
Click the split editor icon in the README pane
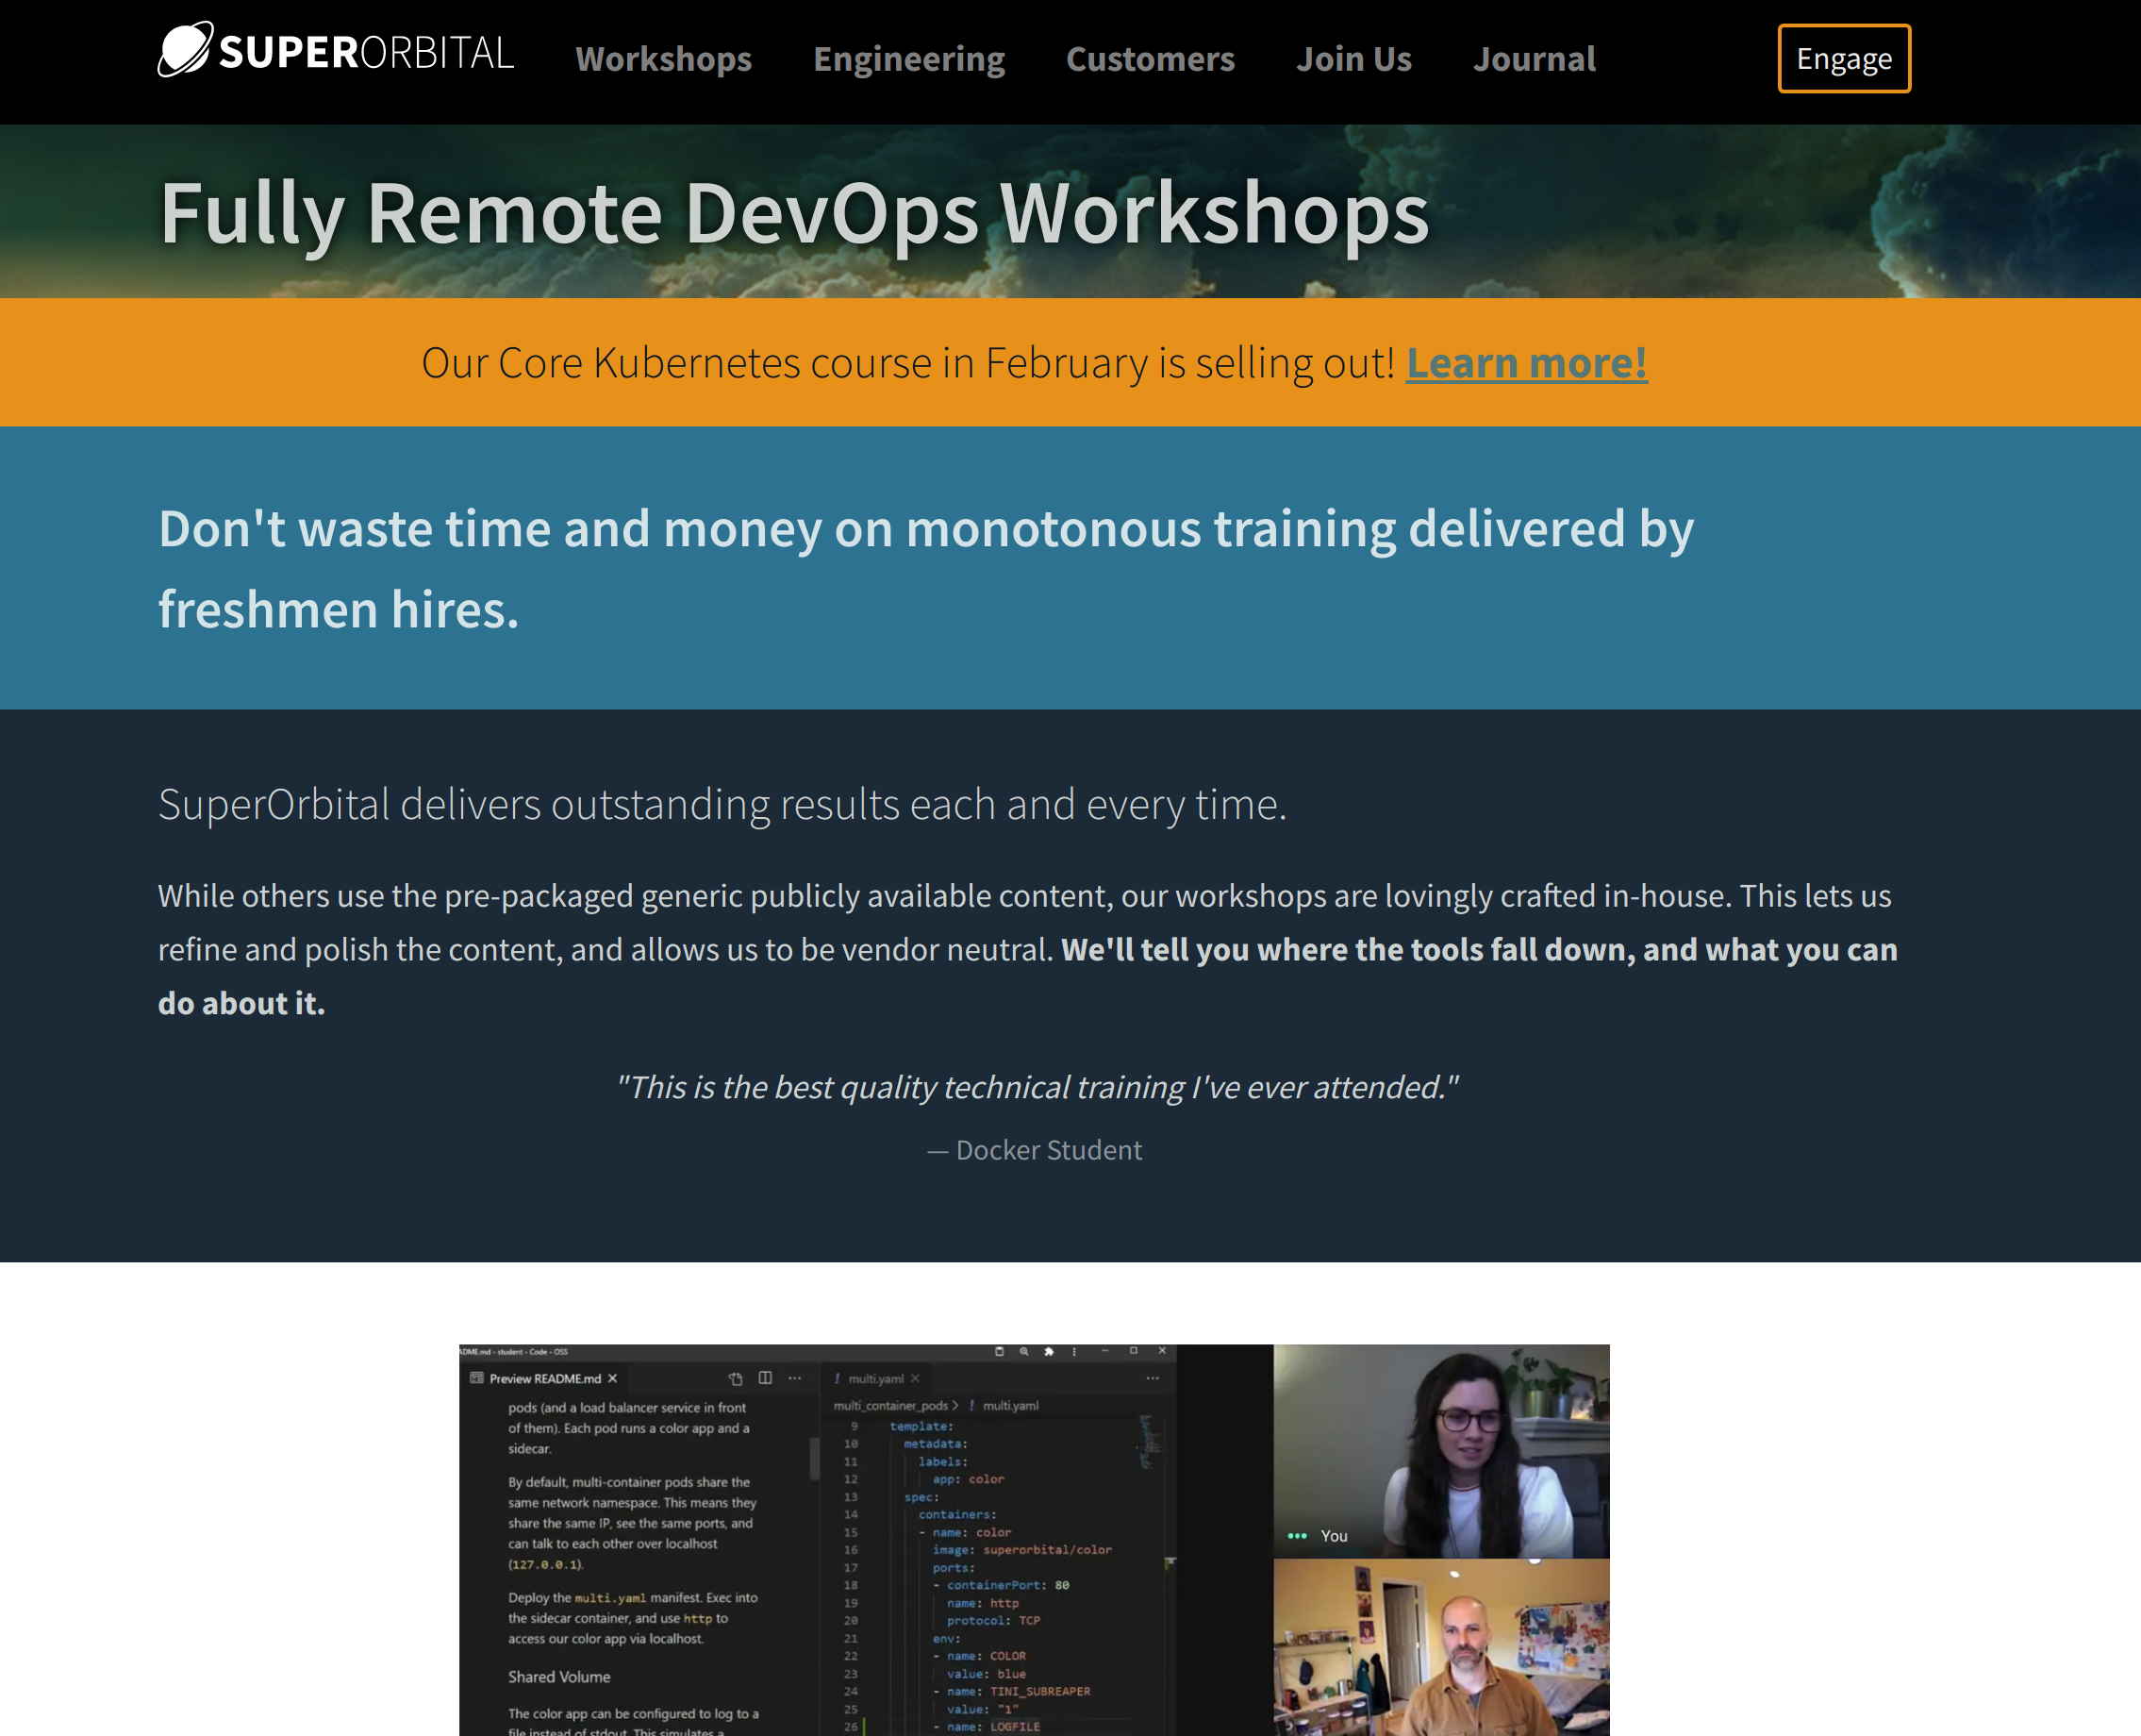pyautogui.click(x=766, y=1378)
